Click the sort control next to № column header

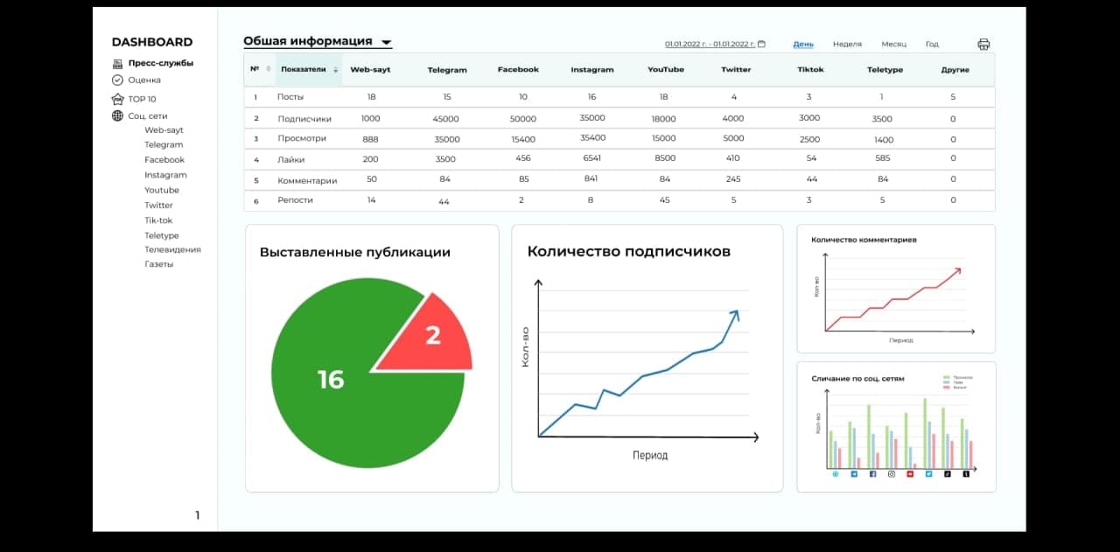[269, 70]
